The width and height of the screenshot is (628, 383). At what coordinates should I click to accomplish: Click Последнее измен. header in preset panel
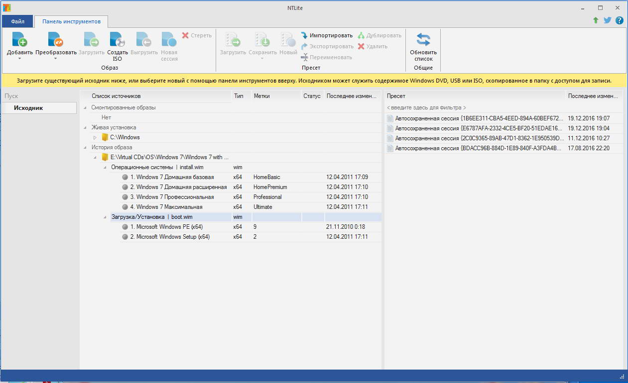click(594, 96)
